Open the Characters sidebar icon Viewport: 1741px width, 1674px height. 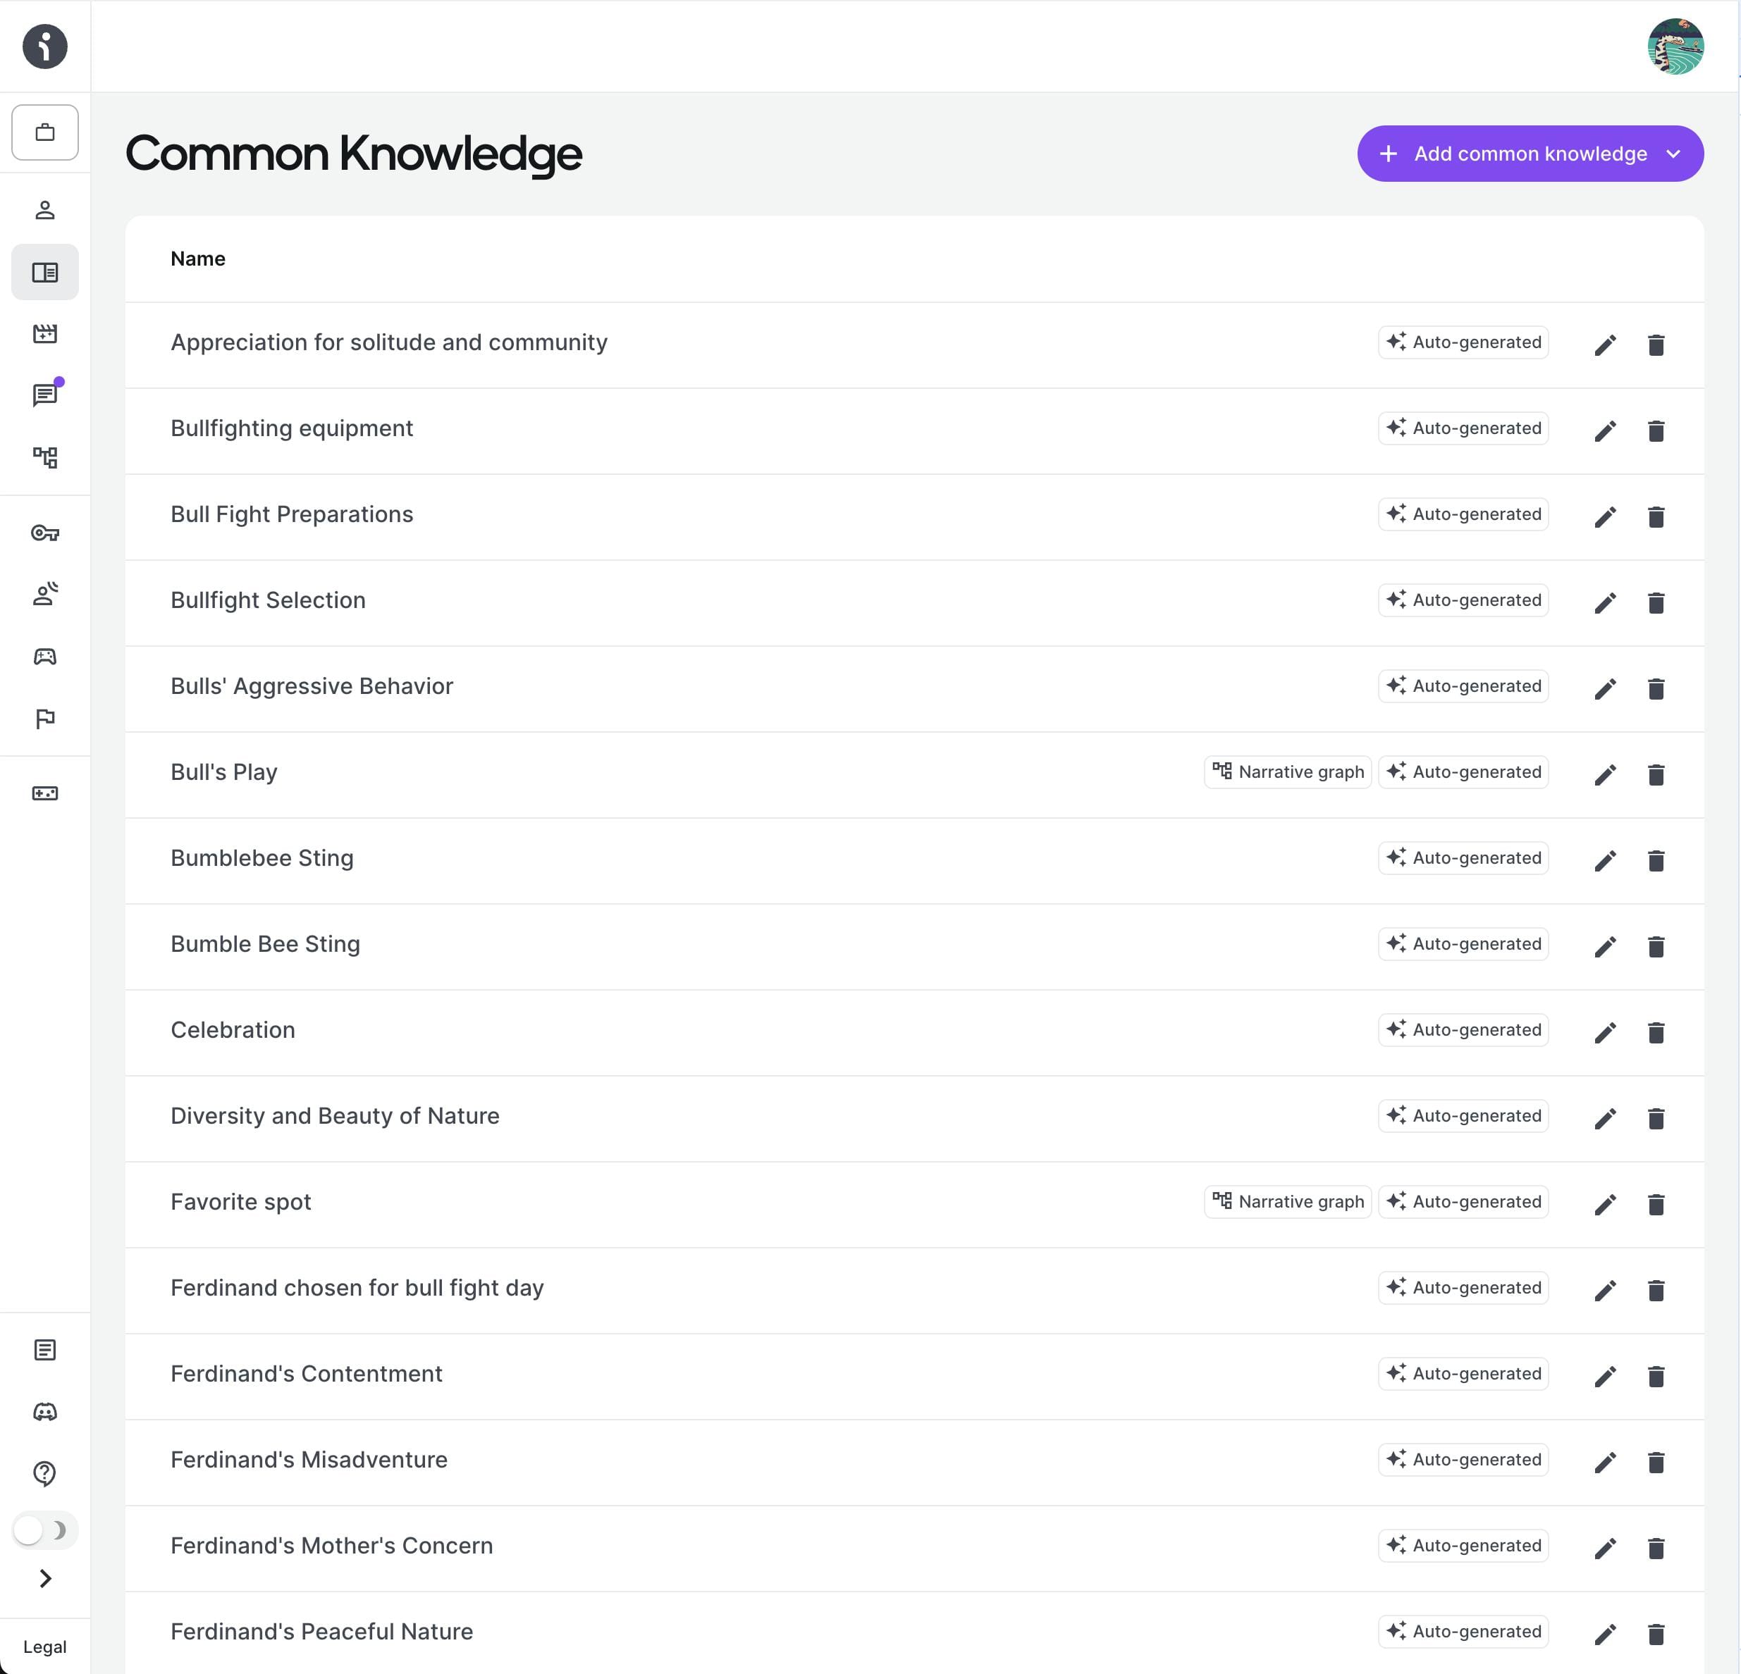[x=44, y=211]
